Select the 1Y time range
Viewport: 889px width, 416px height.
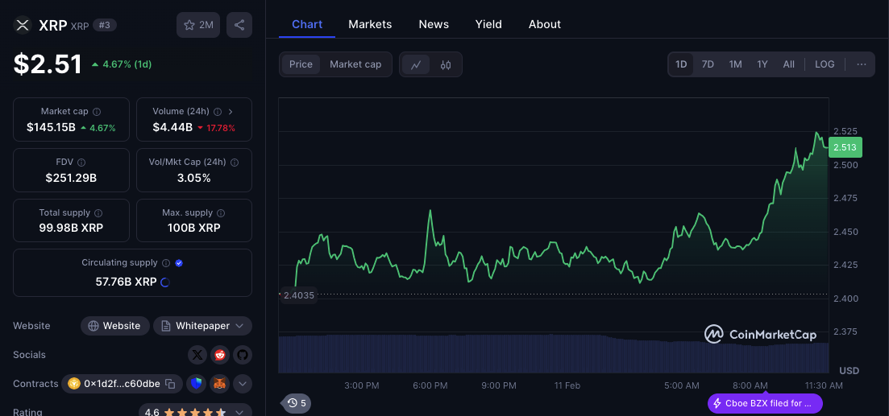pos(762,64)
